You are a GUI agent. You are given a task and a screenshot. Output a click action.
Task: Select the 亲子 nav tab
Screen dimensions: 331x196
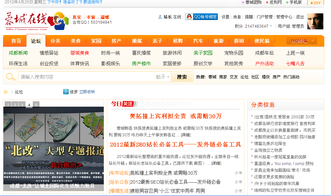157,41
